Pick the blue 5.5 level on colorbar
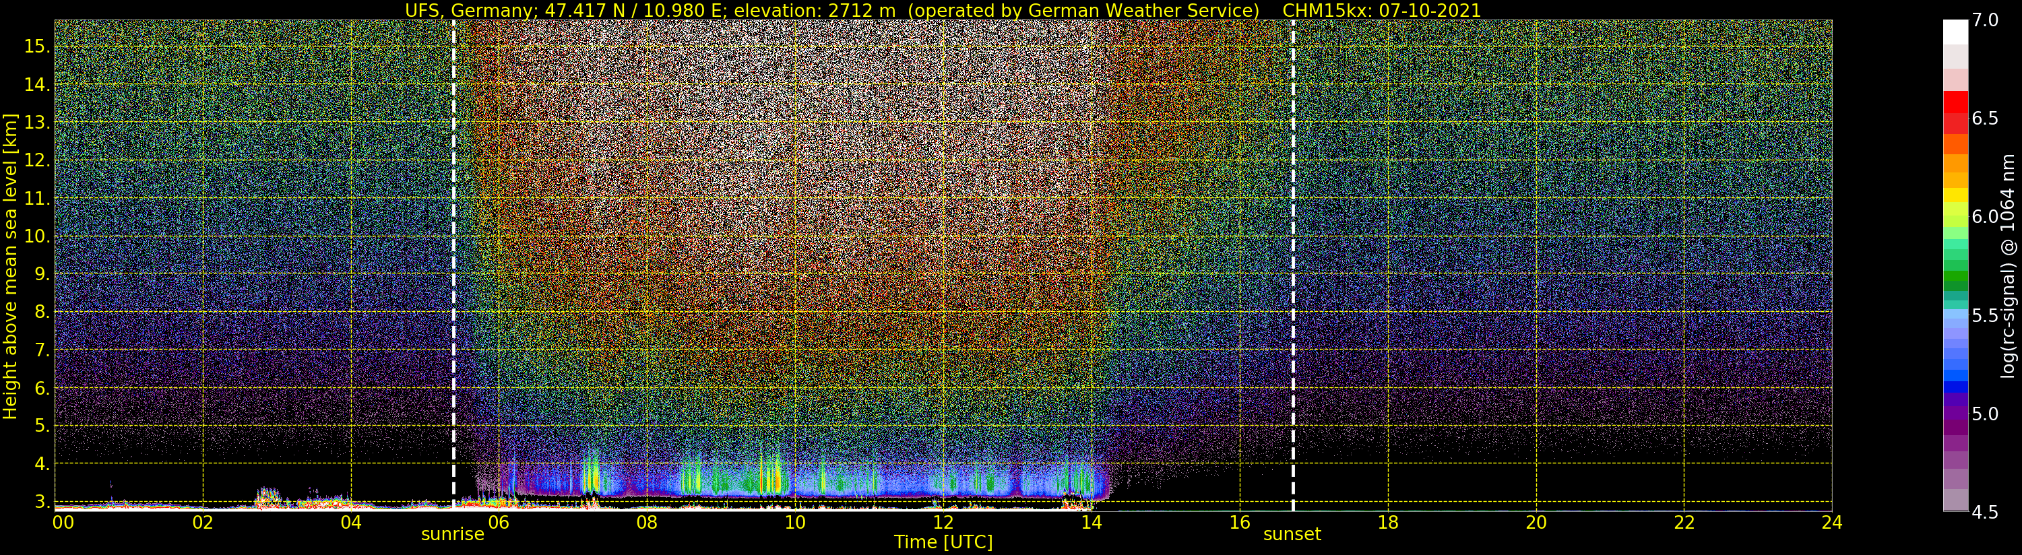The width and height of the screenshot is (2022, 555). pyautogui.click(x=1955, y=316)
